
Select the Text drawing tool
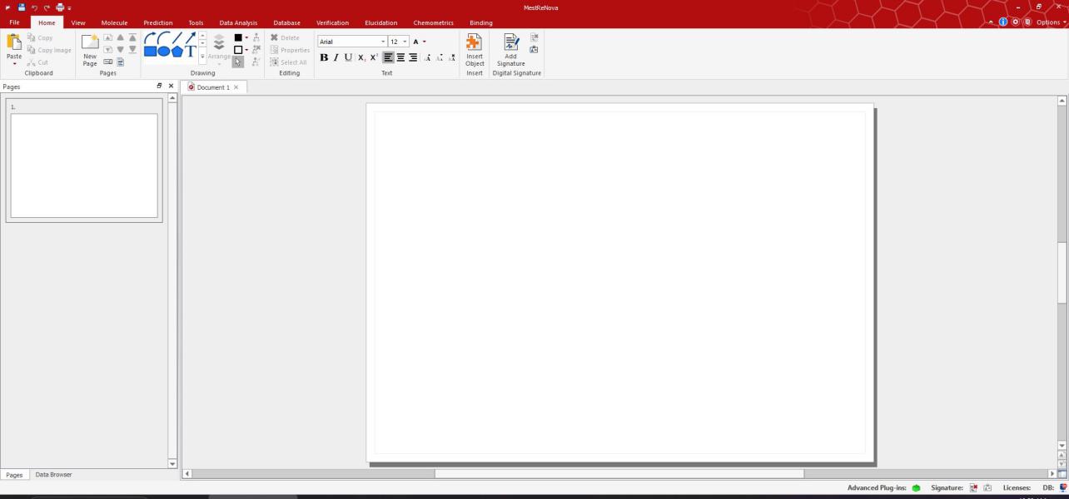coord(191,52)
